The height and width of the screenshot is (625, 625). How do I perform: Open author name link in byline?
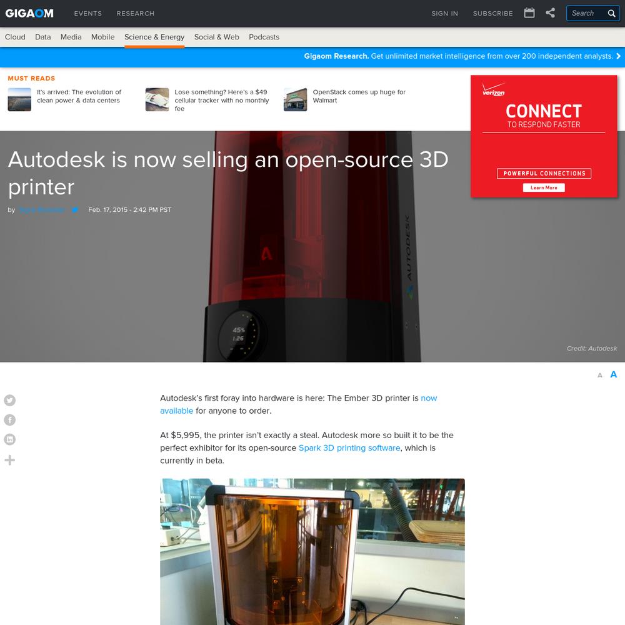coord(41,209)
